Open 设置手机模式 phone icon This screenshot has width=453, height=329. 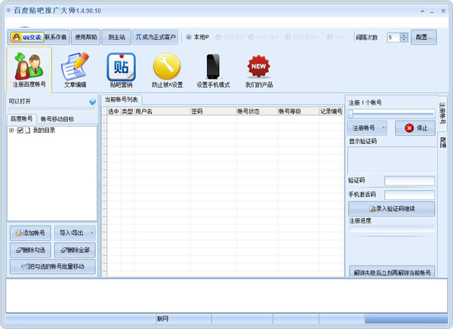point(213,69)
